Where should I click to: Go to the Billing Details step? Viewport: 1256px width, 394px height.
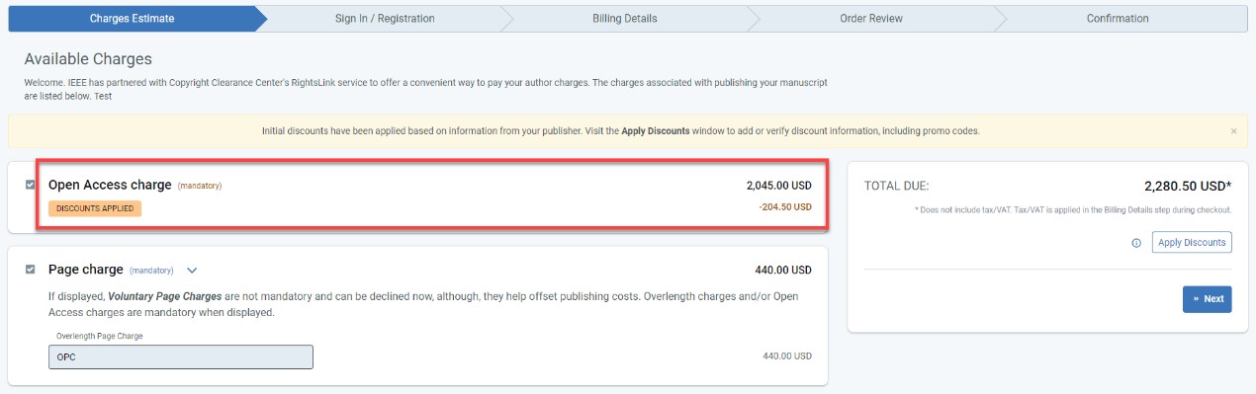click(x=625, y=19)
